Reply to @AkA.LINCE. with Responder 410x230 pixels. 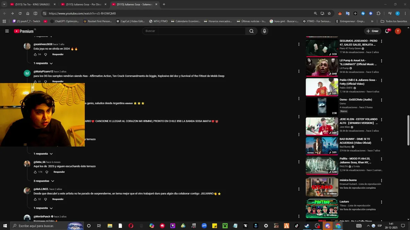pos(58,199)
